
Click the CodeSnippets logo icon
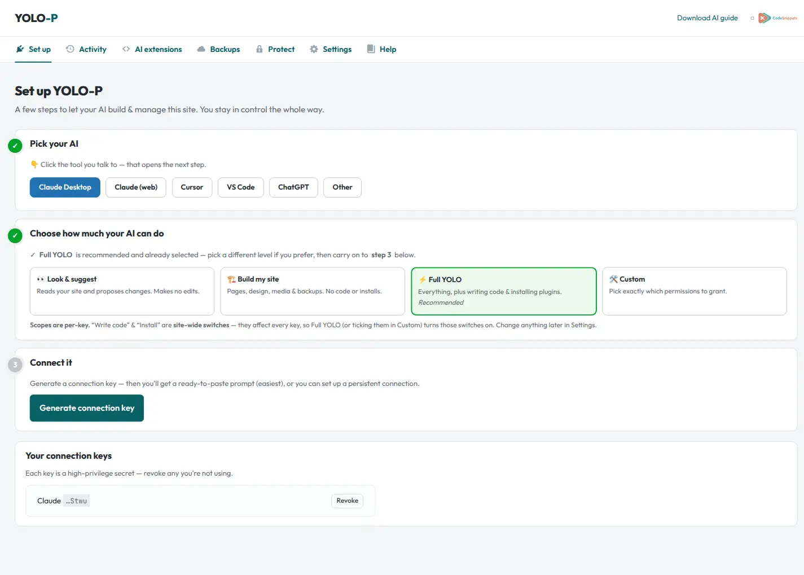click(777, 18)
